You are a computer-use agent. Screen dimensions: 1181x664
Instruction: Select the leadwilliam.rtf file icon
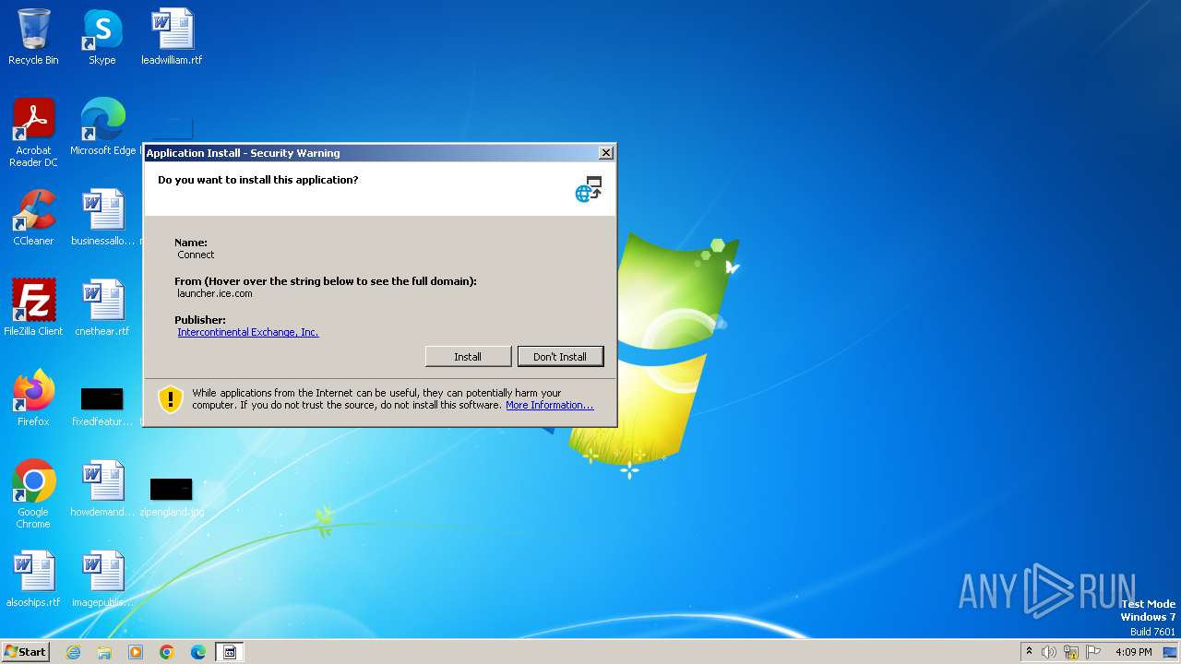point(172,37)
